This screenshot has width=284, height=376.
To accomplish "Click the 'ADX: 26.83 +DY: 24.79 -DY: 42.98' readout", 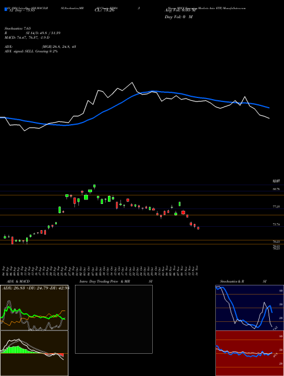I will click(x=35, y=288).
